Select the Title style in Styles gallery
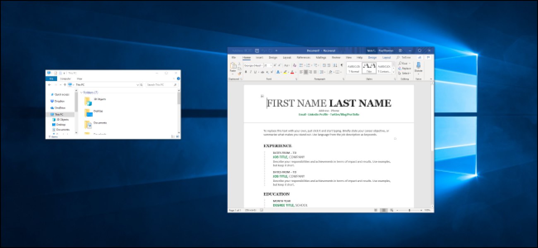 click(369, 68)
